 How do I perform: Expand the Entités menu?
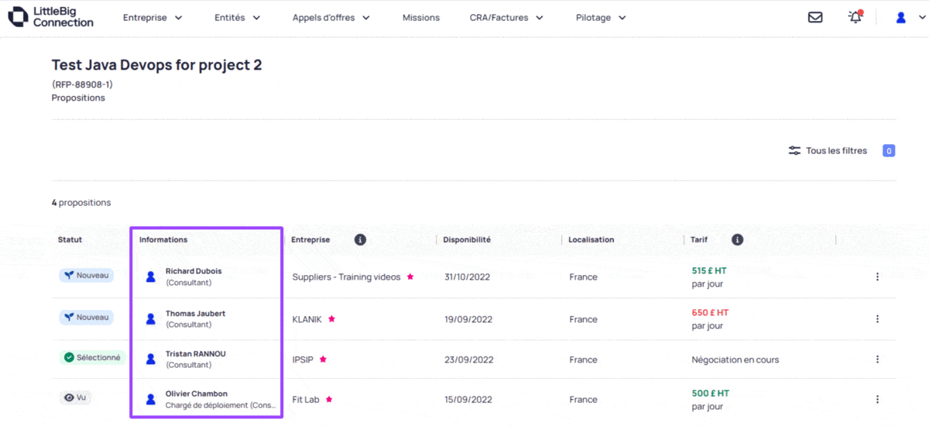[238, 18]
